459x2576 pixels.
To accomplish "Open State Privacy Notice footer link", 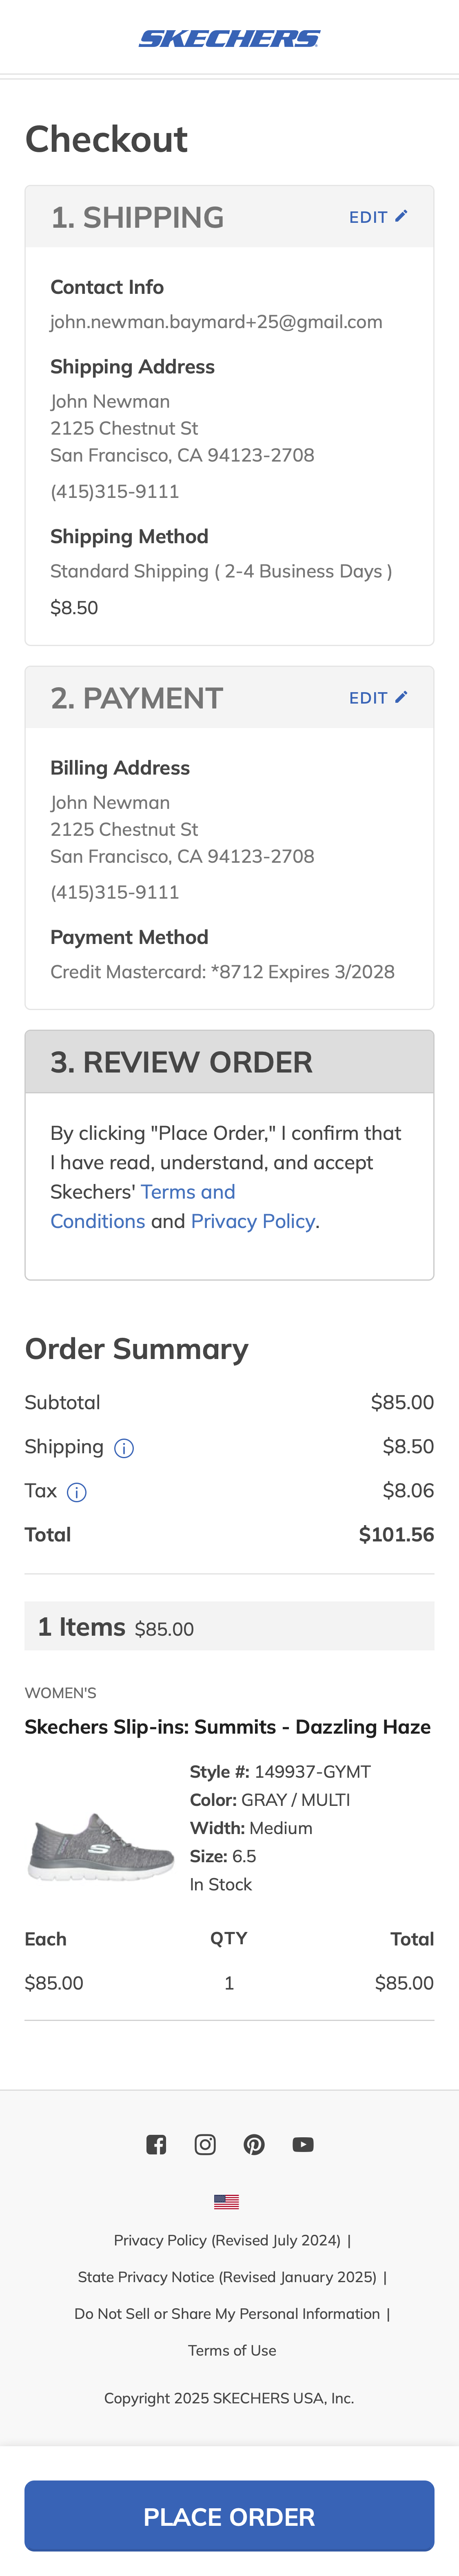I will click(227, 2277).
